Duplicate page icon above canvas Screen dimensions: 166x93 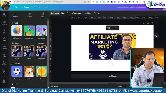pos(148,23)
